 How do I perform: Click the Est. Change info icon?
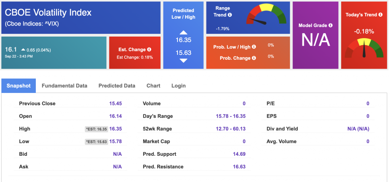click(x=149, y=49)
